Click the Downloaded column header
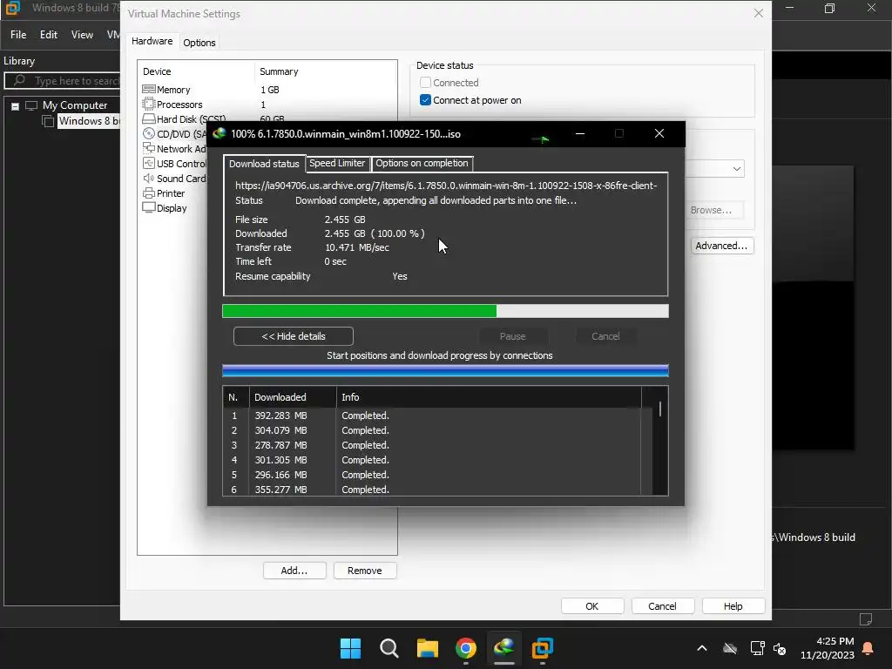Image resolution: width=892 pixels, height=669 pixels. tap(293, 397)
